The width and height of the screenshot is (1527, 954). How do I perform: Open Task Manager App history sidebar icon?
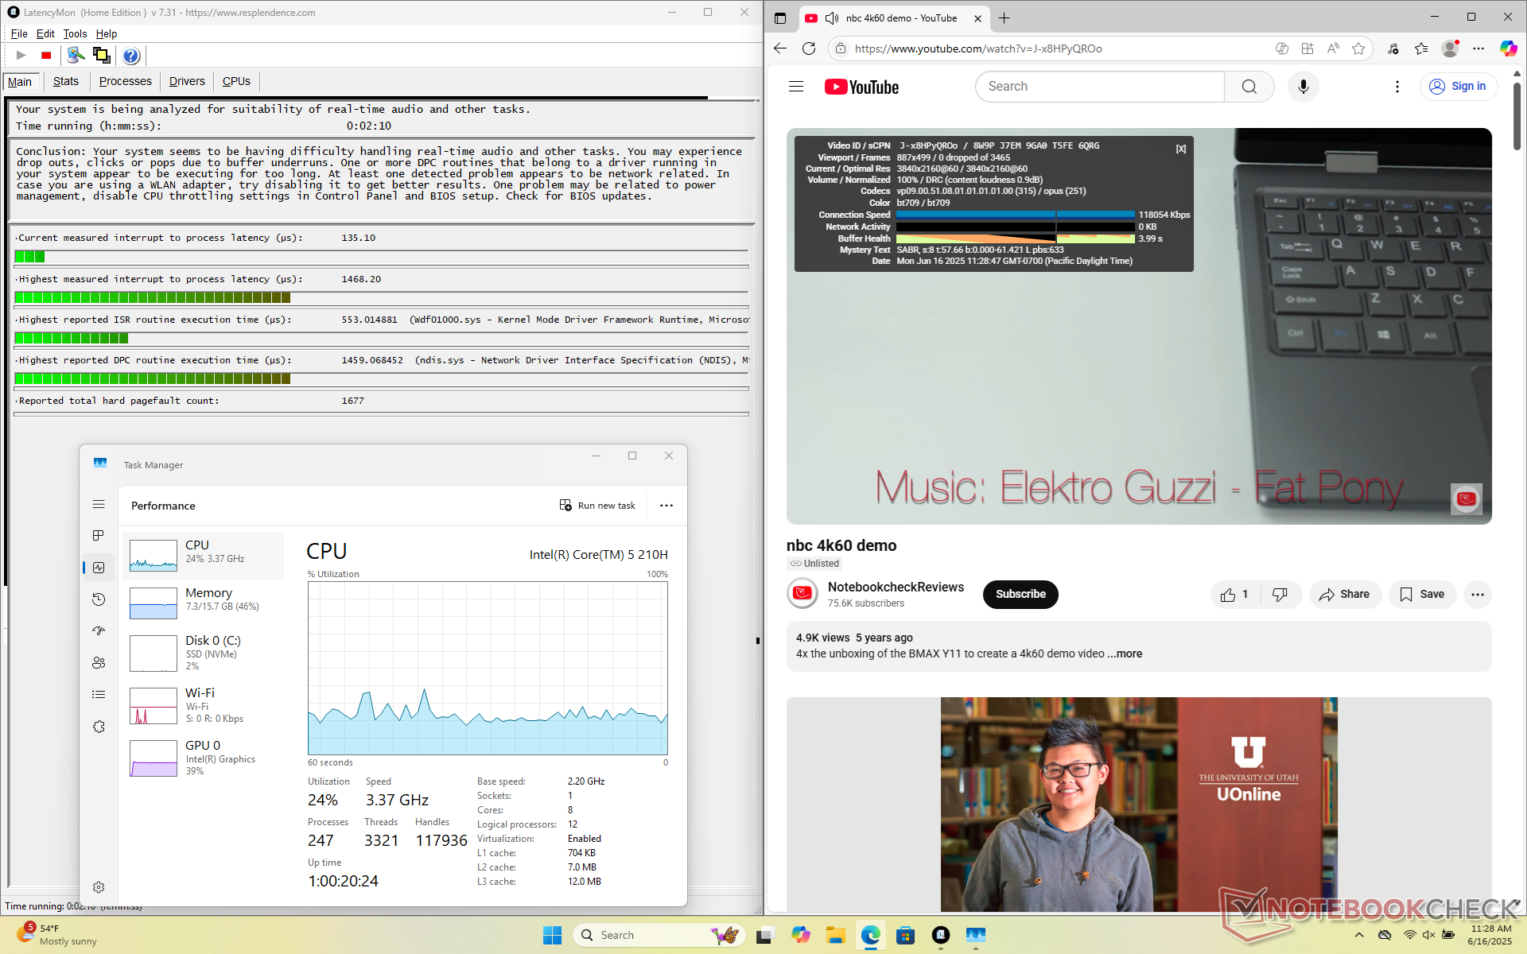(99, 599)
